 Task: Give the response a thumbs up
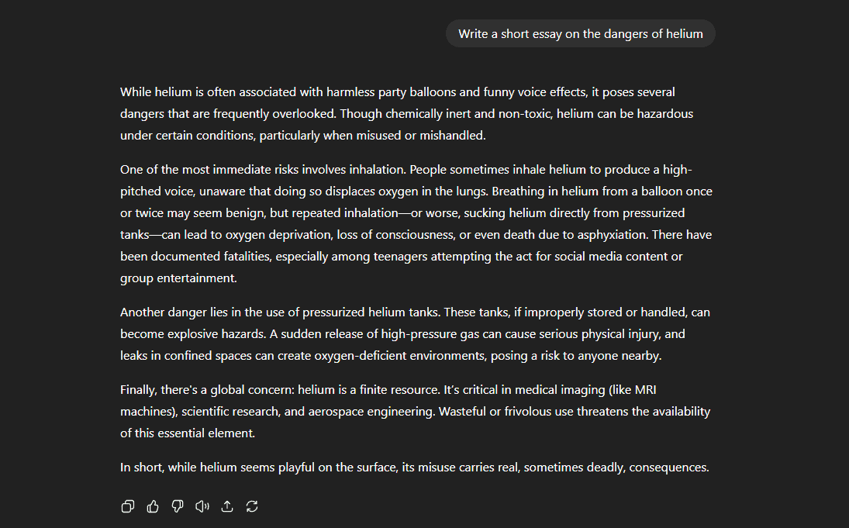coord(153,506)
